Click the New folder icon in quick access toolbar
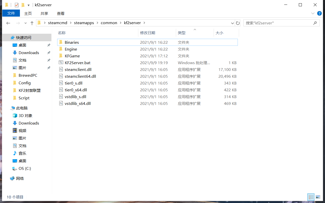 pos(23,5)
